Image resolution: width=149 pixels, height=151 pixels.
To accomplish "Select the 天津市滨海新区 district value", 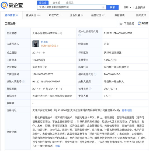I will coord(113,53).
